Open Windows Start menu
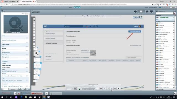The image size is (177, 99). [2, 97]
